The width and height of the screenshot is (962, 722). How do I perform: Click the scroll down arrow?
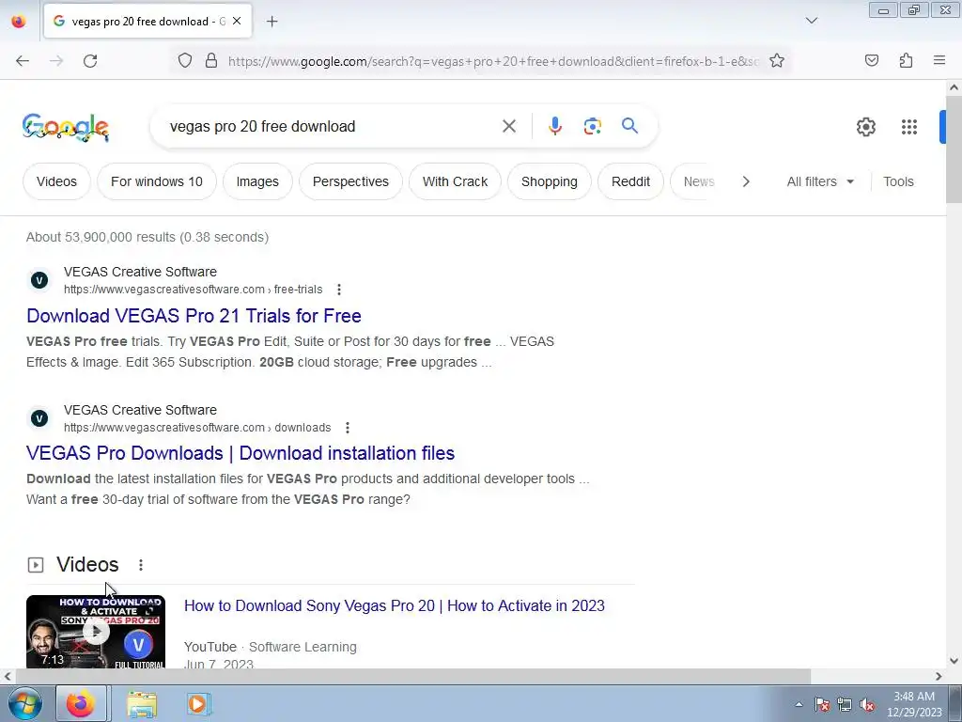954,661
